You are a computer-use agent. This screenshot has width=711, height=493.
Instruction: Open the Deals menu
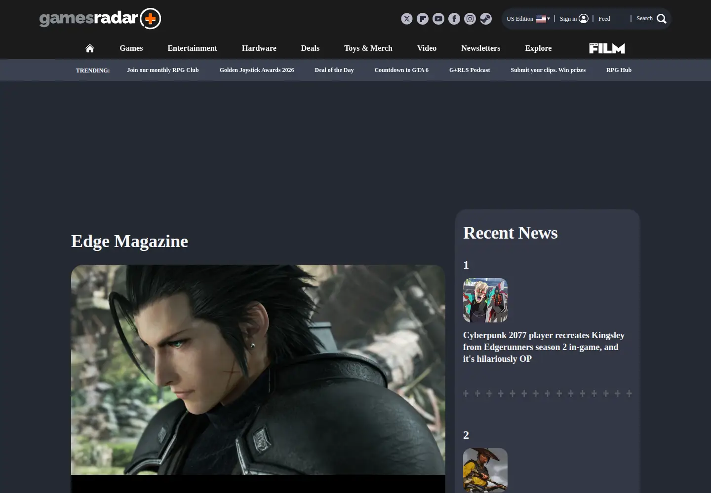point(310,48)
